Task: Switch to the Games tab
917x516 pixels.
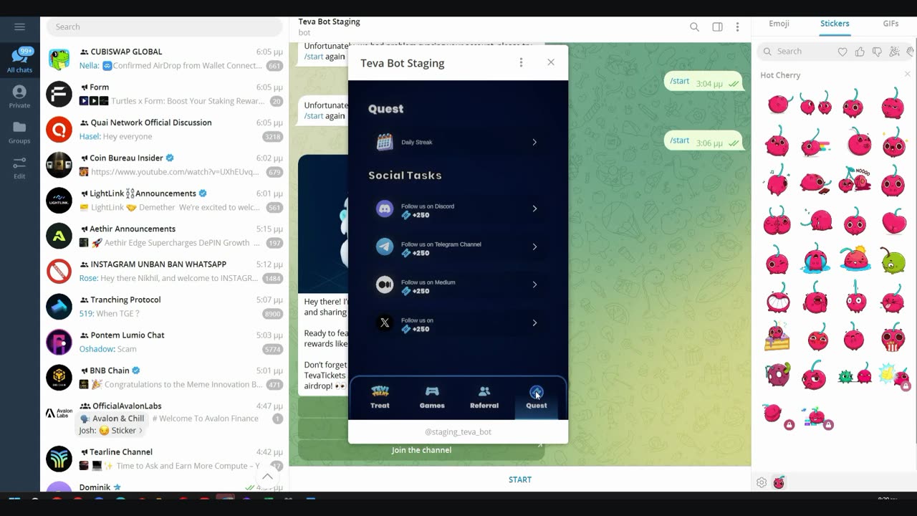Action: [x=432, y=397]
